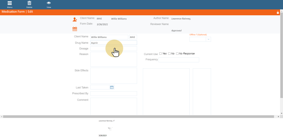
Task: Open the hamburger Menu icon
Action: pos(10,3)
